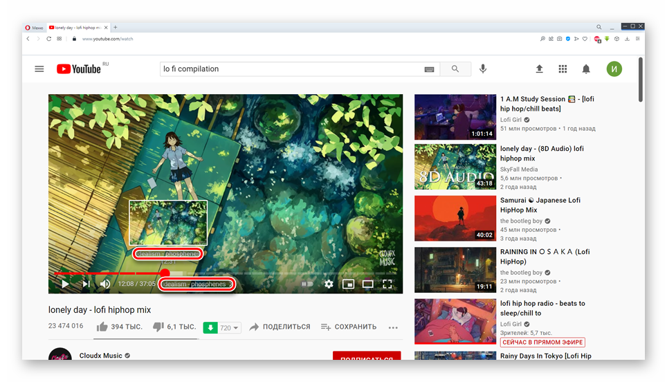Open lonely day 8D Audio video title
This screenshot has height=382, width=667.
click(x=542, y=153)
